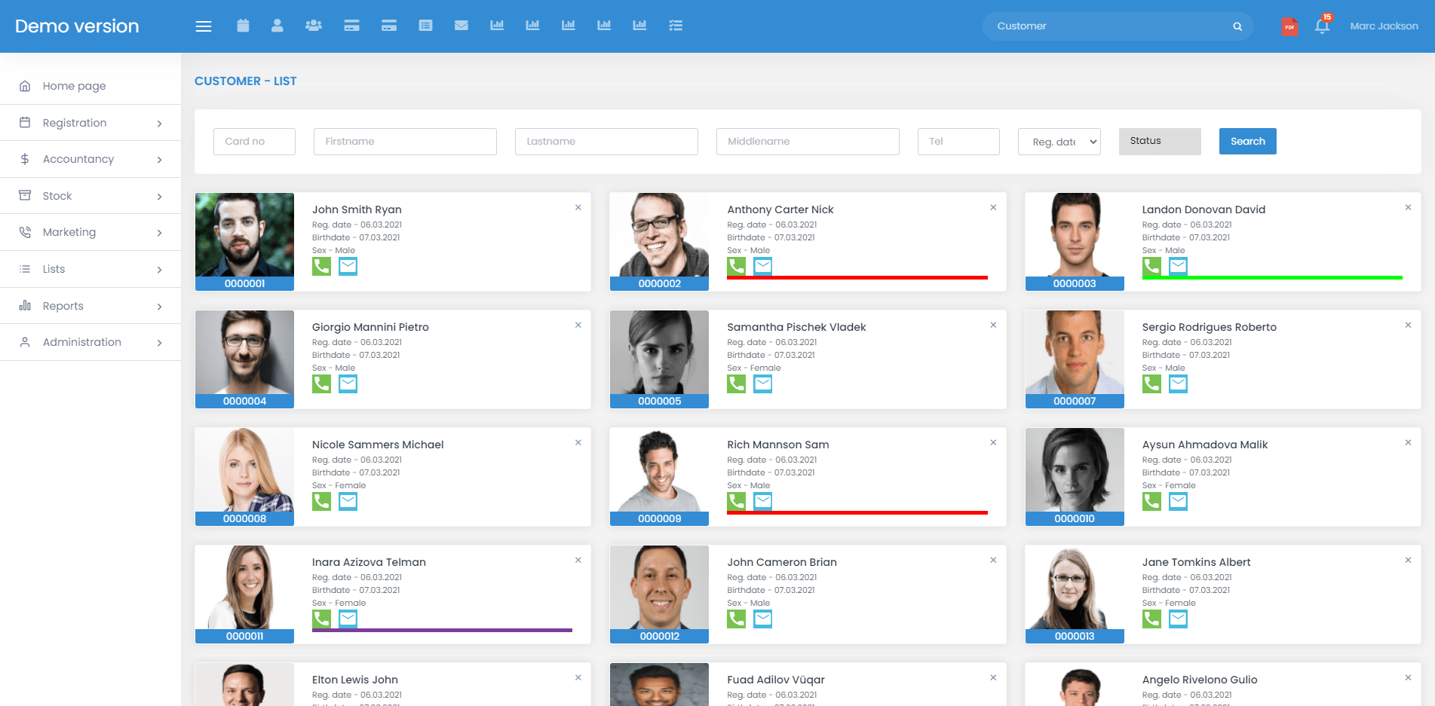The image size is (1435, 706).
Task: Remove Landon Donovan David's card
Action: pos(1408,207)
